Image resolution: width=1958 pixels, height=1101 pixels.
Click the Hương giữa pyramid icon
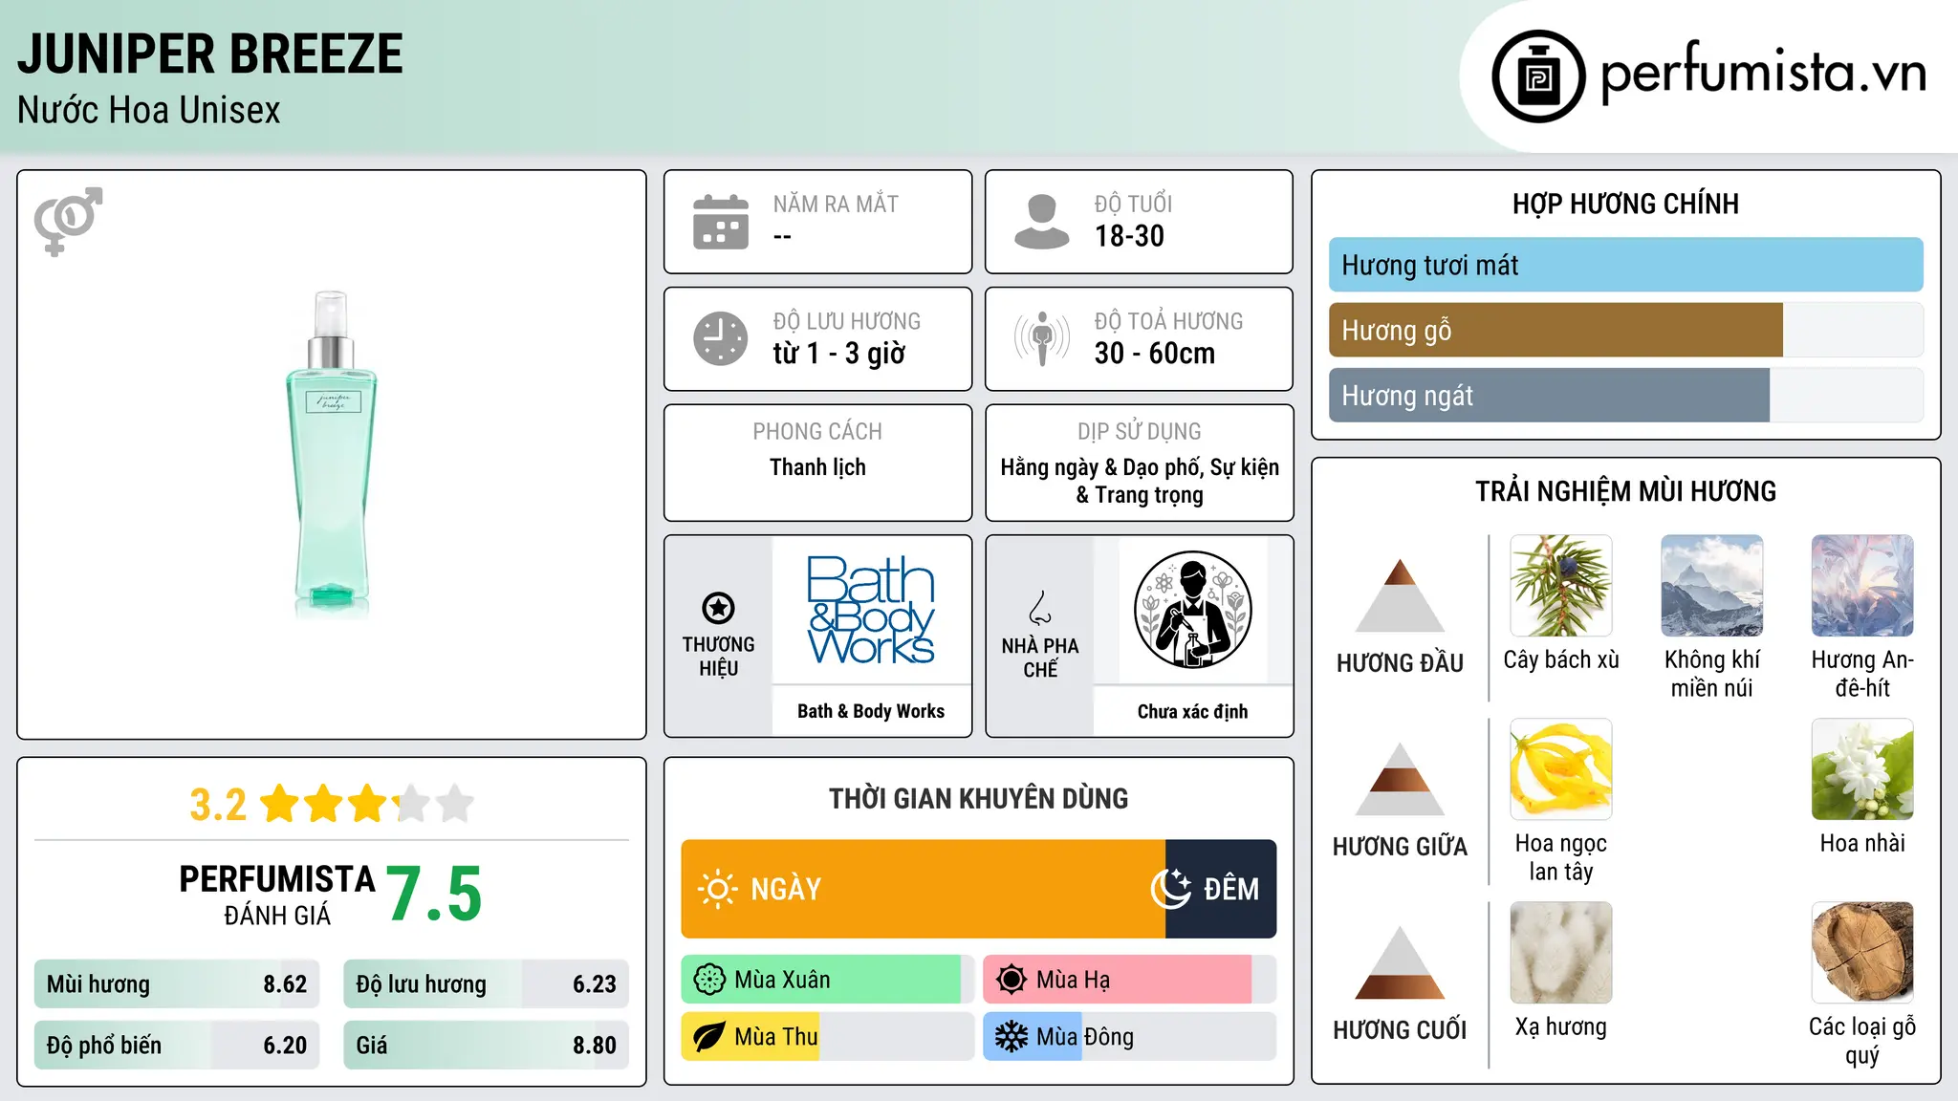[1400, 778]
